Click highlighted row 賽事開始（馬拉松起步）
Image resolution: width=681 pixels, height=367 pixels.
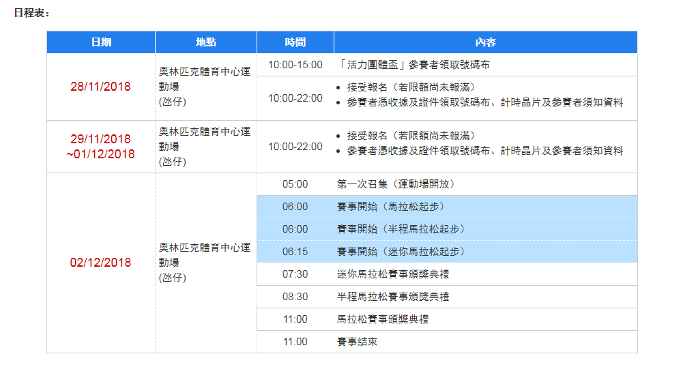(x=391, y=207)
